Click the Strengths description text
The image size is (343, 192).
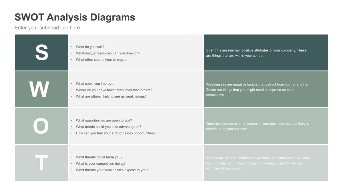(256, 53)
